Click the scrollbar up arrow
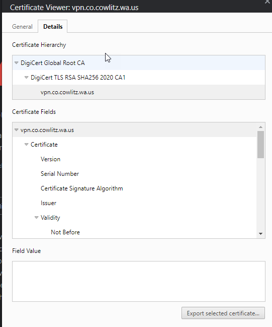This screenshot has height=327, width=272. [x=260, y=127]
